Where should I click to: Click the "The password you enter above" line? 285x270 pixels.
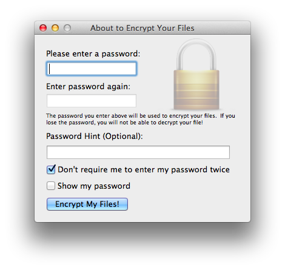point(141,116)
